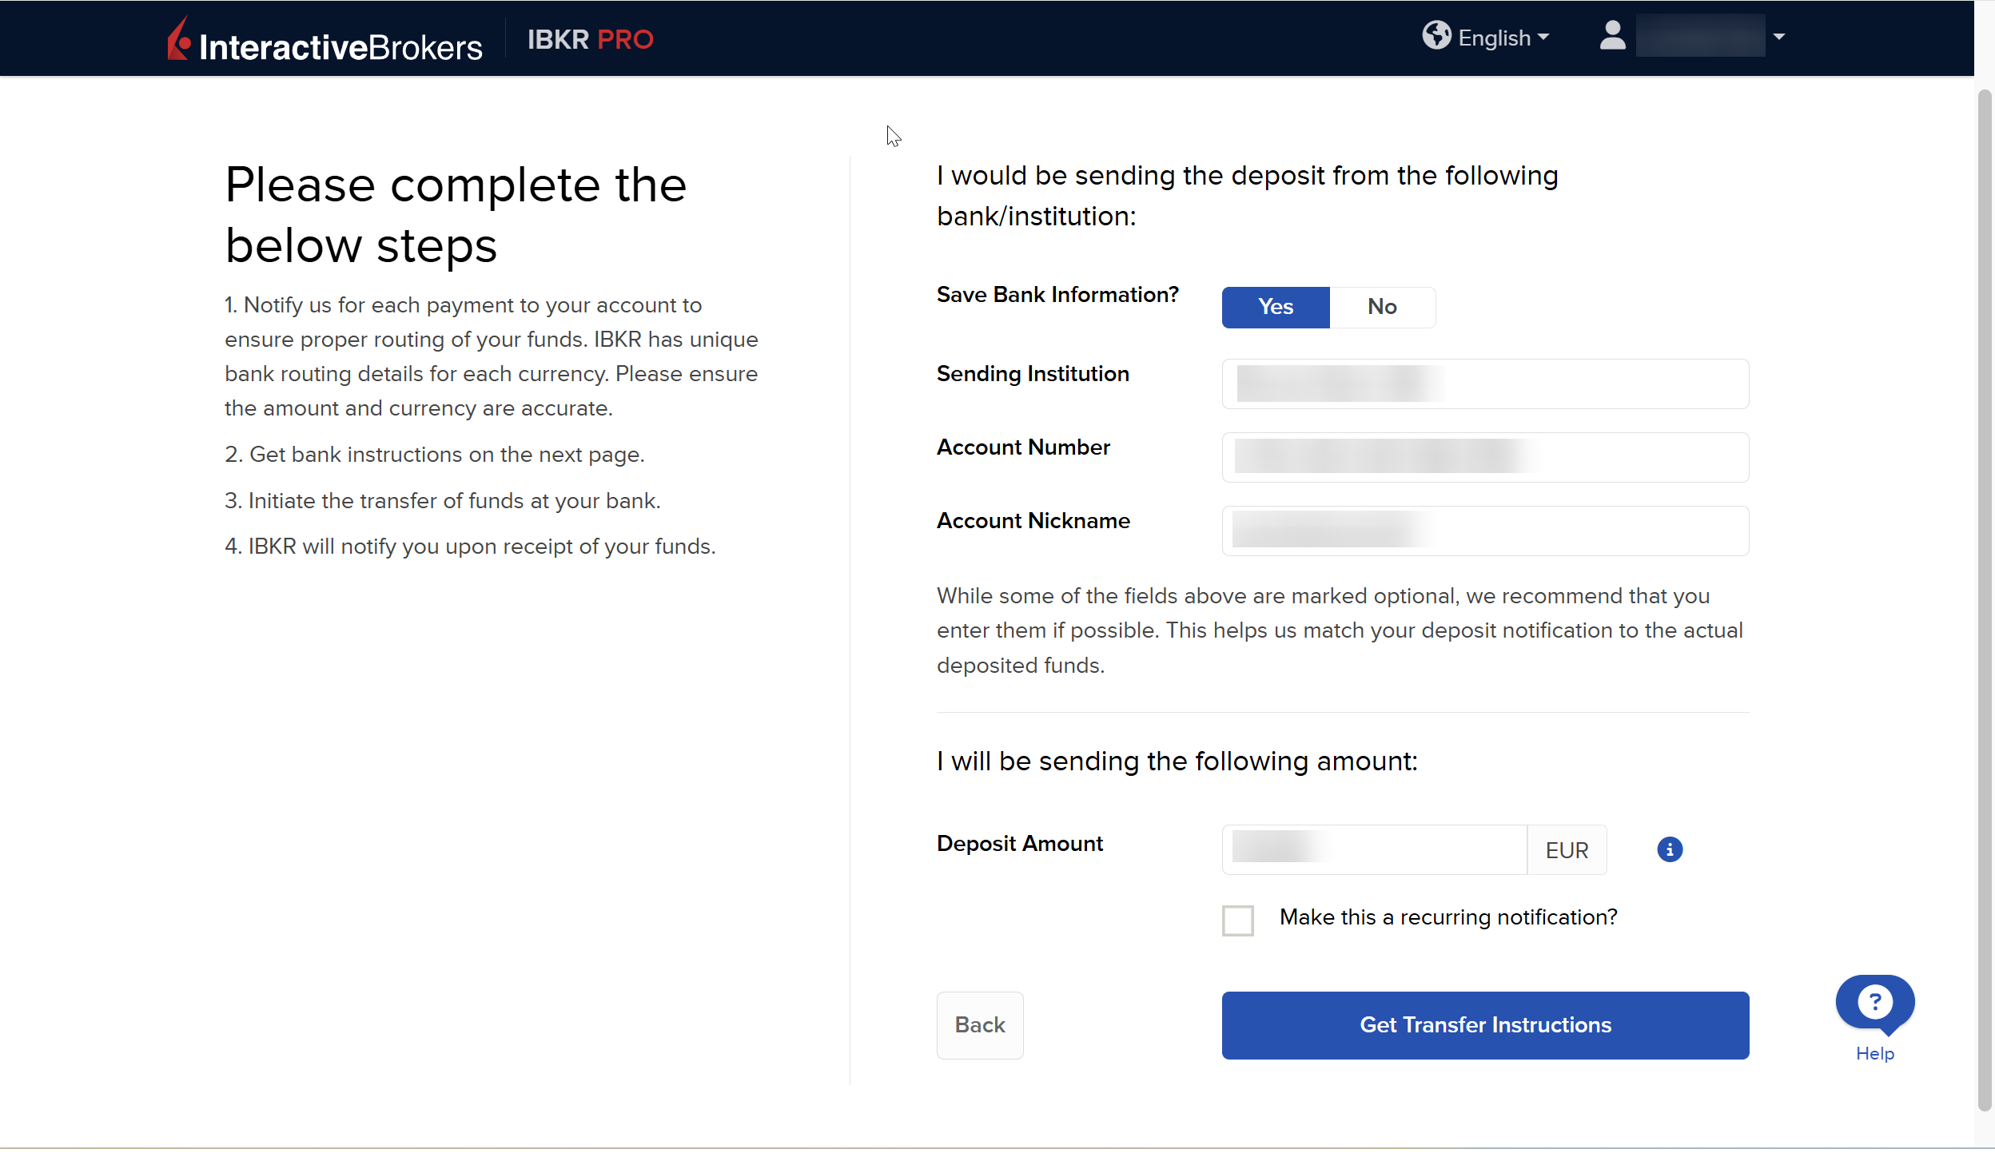Viewport: 1995px width, 1173px height.
Task: Click the Account Number field
Action: tap(1484, 457)
